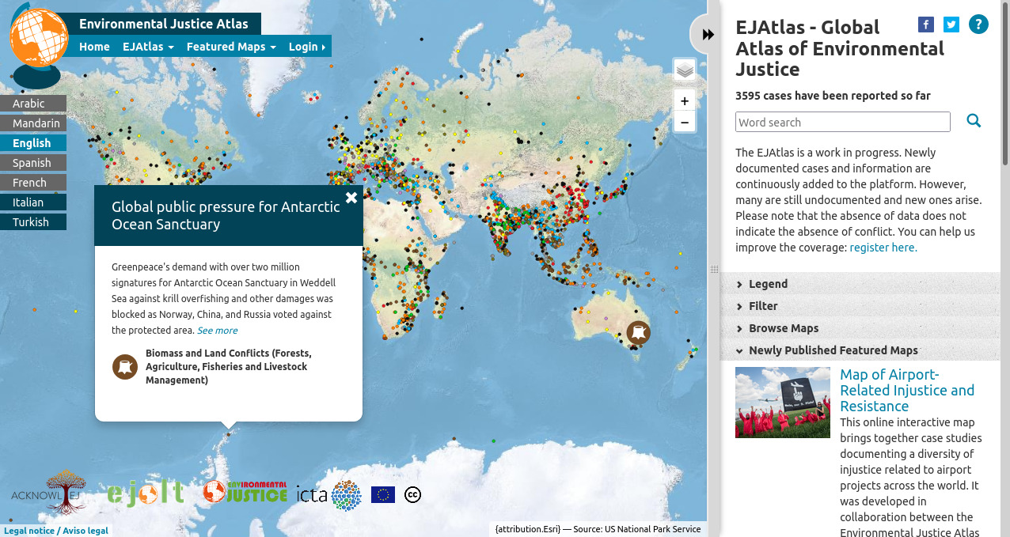The height and width of the screenshot is (537, 1010).
Task: Click the EU flag icon in the footer
Action: (382, 494)
